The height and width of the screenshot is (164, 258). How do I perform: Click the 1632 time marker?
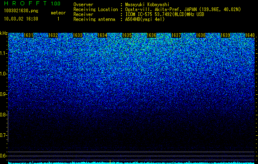tap(53, 35)
